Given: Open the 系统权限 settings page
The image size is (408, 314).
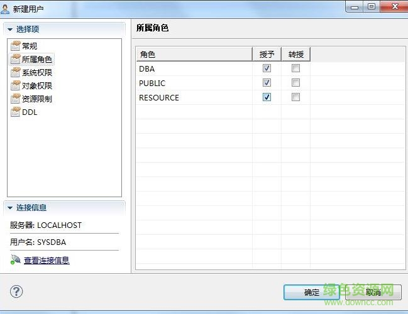Looking at the screenshot, I should [37, 72].
